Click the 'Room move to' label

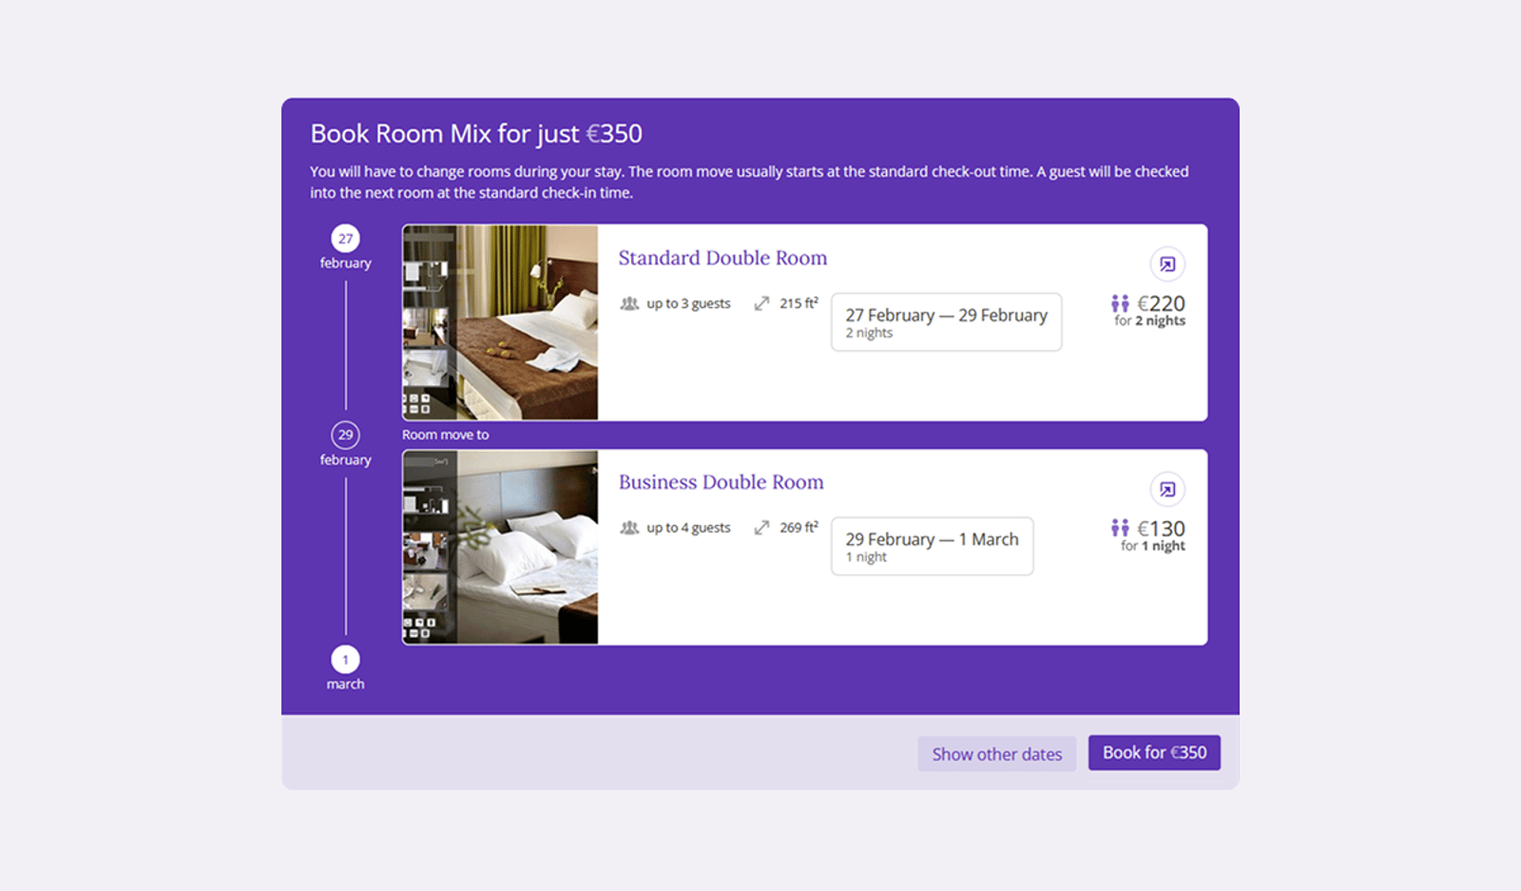[445, 435]
